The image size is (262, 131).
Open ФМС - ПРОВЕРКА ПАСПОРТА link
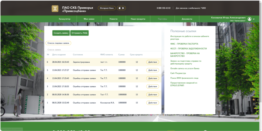(x=184, y=44)
